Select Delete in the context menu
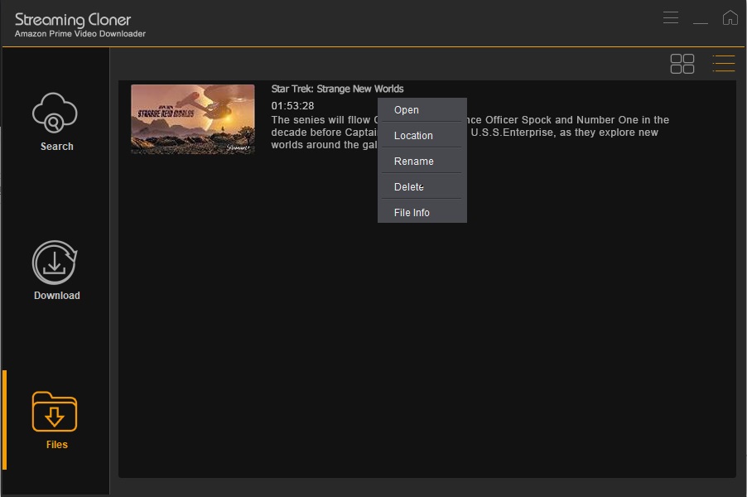The image size is (747, 497). (422, 187)
